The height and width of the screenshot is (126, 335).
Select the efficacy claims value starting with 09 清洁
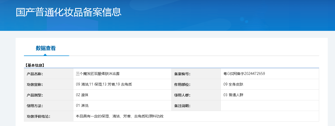(x=104, y=85)
